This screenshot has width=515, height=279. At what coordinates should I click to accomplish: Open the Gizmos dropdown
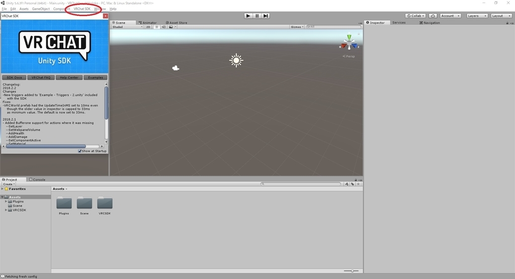(297, 27)
